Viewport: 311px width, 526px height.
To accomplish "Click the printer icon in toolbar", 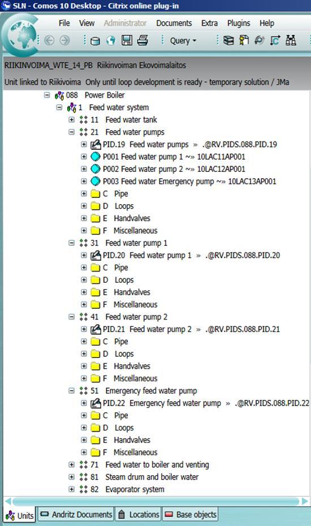I will [142, 40].
